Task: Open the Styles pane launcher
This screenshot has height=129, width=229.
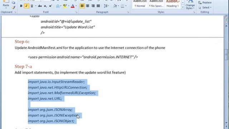Action: click(x=194, y=12)
